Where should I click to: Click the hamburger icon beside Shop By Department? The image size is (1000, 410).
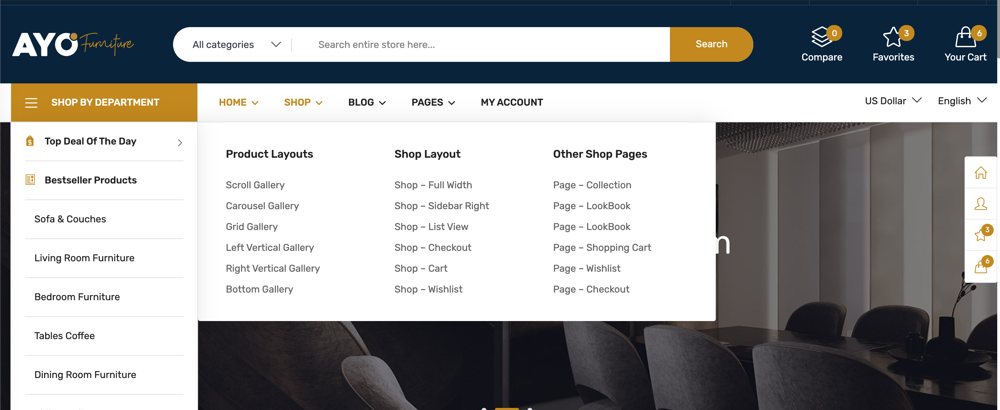pyautogui.click(x=31, y=102)
